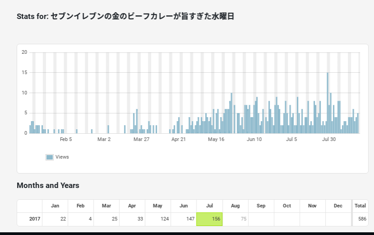Click the Total value 586 cell
The height and width of the screenshot is (235, 374).
(x=360, y=219)
